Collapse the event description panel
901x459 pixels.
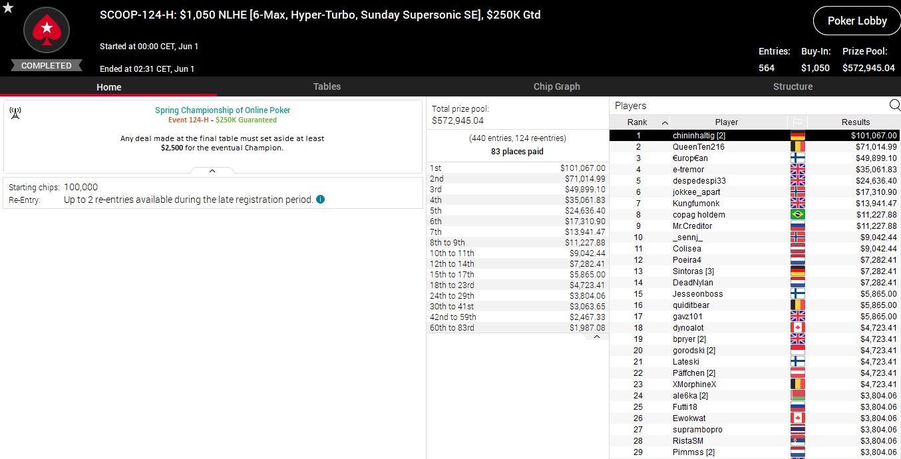click(212, 171)
